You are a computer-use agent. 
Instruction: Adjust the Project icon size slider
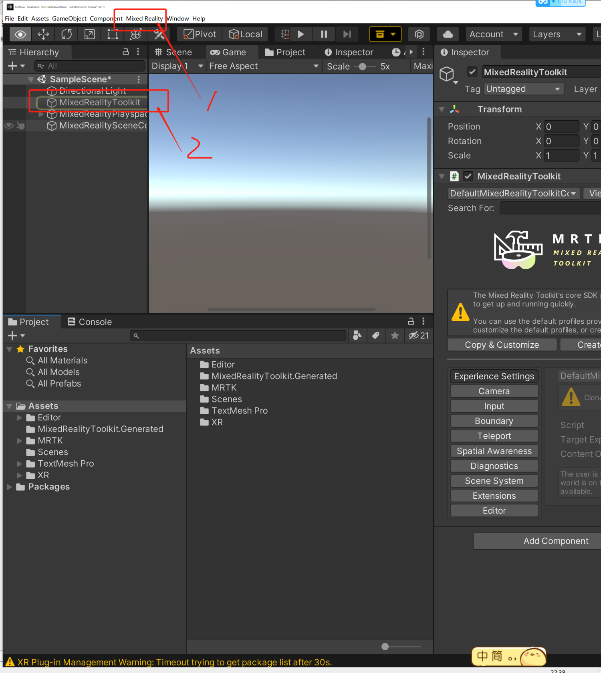[401, 647]
